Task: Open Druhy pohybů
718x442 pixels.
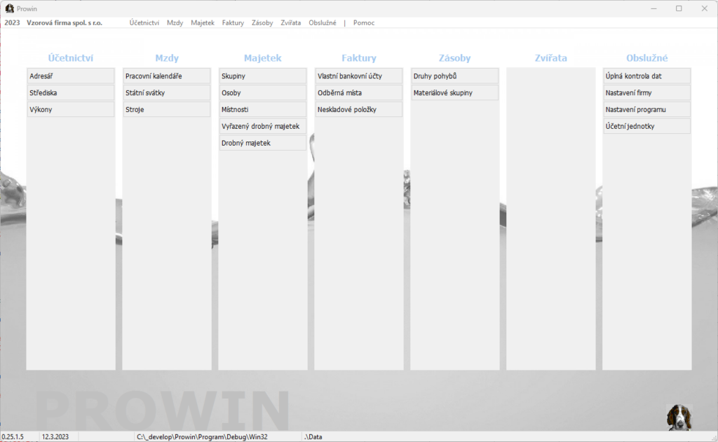Action: coord(454,76)
